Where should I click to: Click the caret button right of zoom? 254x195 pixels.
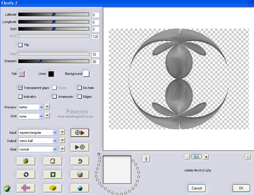pos(248,157)
